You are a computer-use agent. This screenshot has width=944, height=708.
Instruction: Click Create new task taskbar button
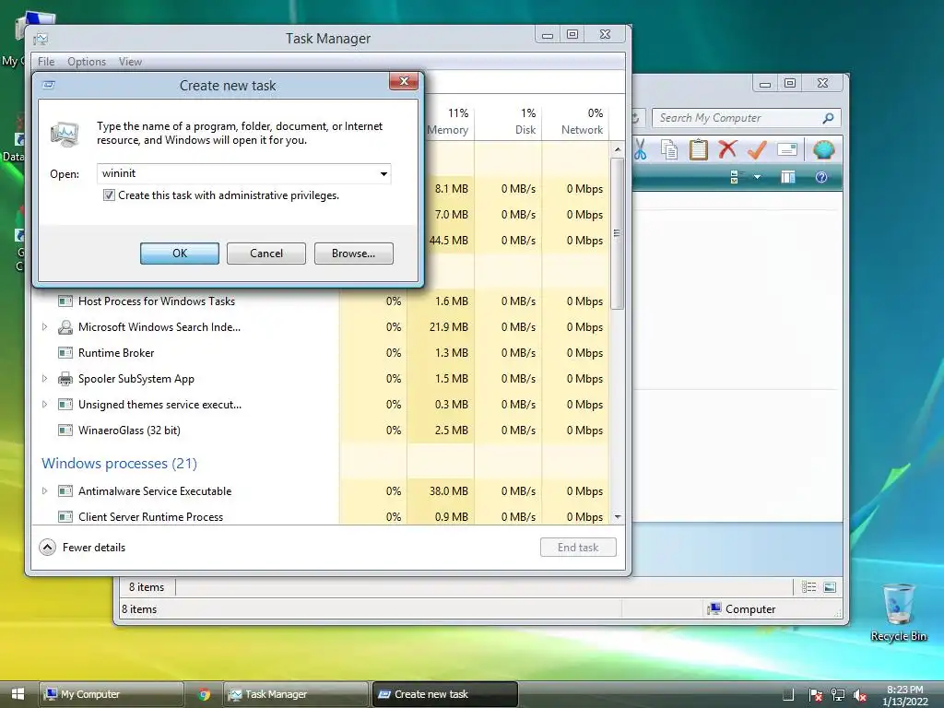point(445,694)
